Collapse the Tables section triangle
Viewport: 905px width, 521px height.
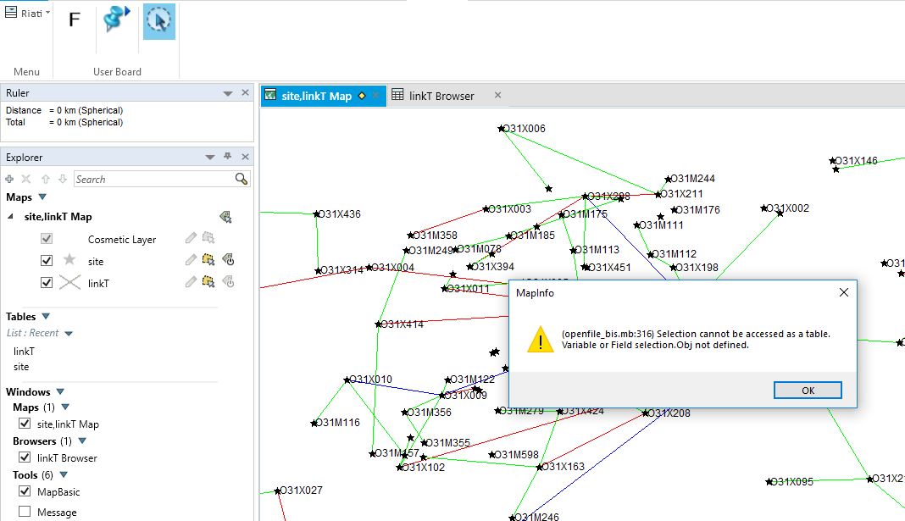pyautogui.click(x=46, y=316)
